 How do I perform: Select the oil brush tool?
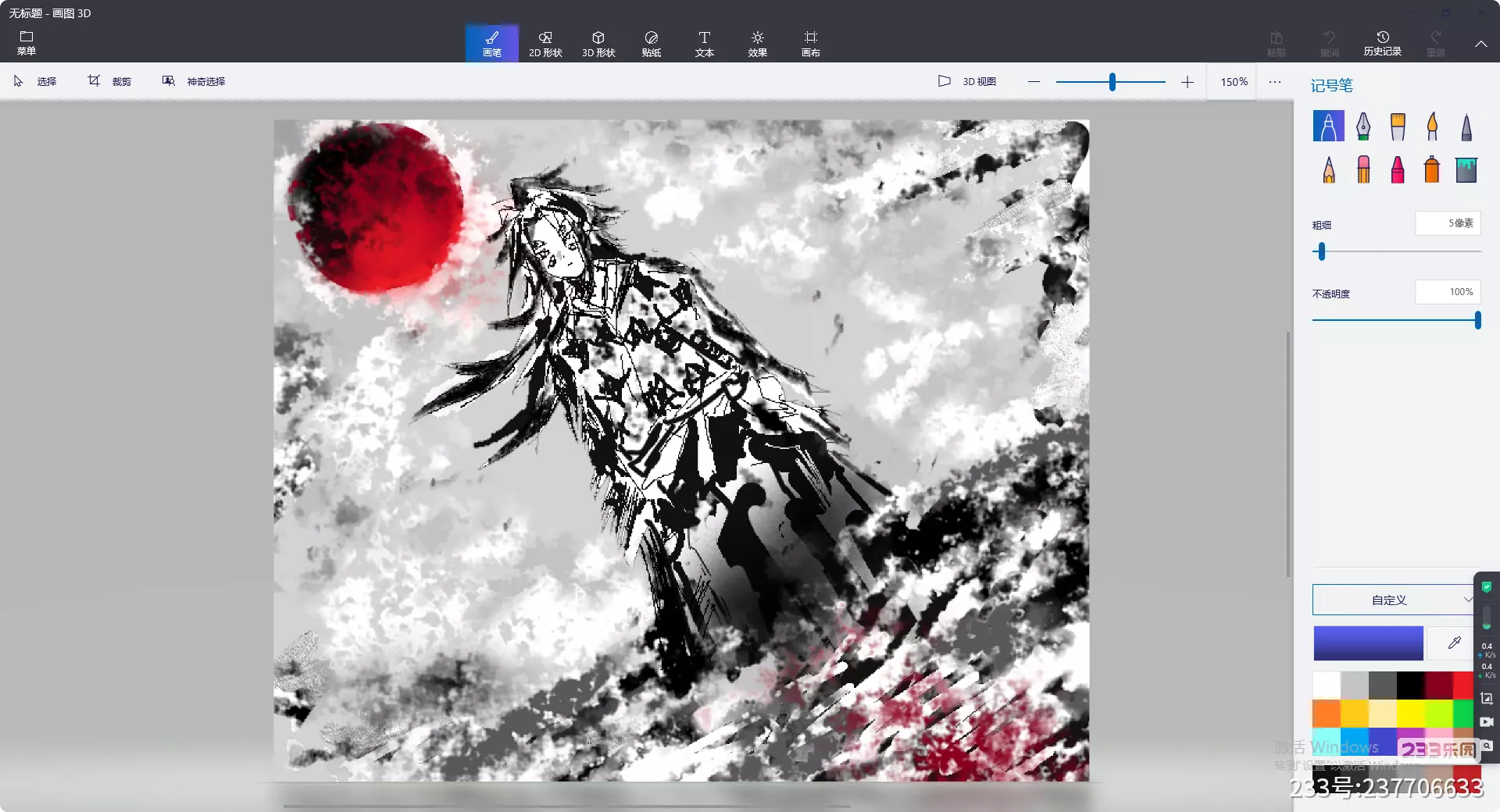point(1398,126)
